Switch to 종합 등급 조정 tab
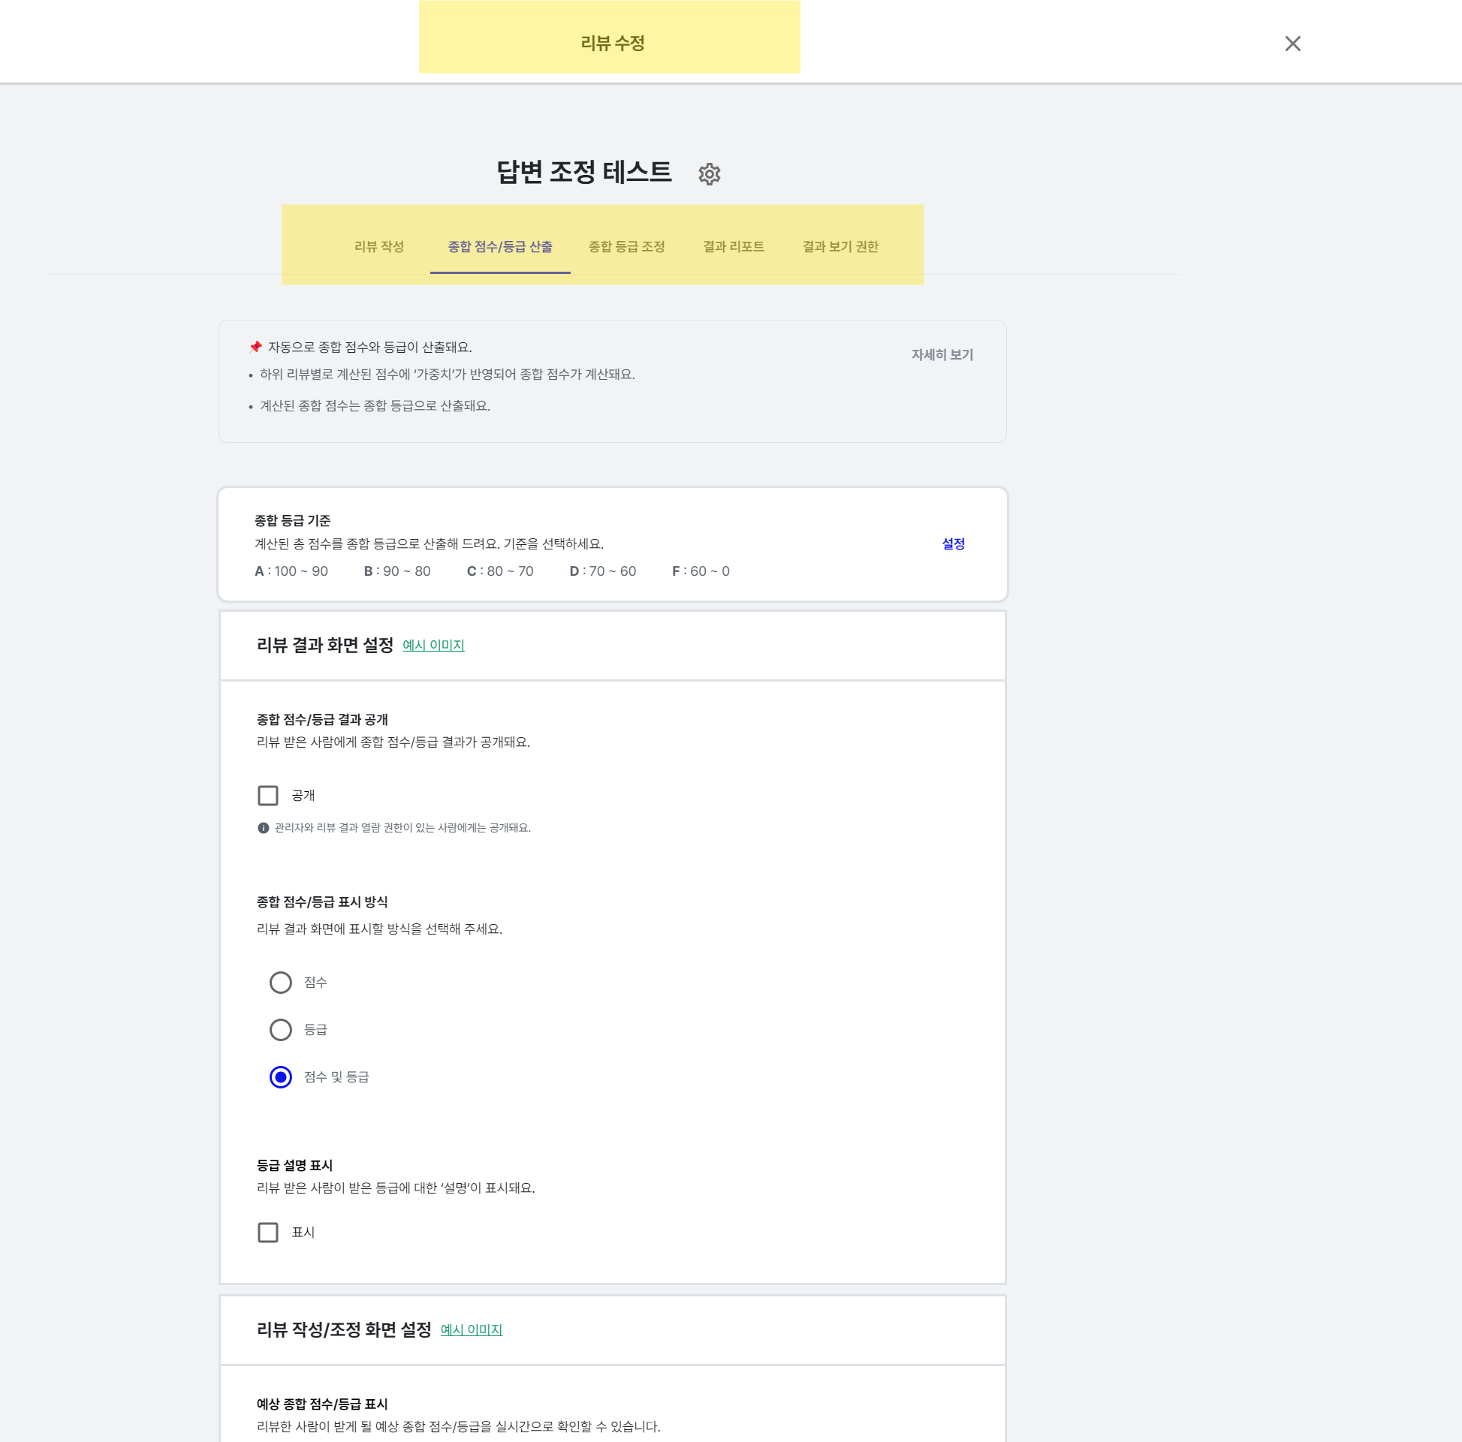The width and height of the screenshot is (1462, 1442). pos(625,247)
